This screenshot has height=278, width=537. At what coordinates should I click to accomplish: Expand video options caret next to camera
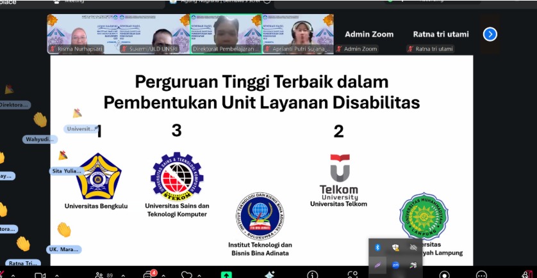click(x=57, y=275)
